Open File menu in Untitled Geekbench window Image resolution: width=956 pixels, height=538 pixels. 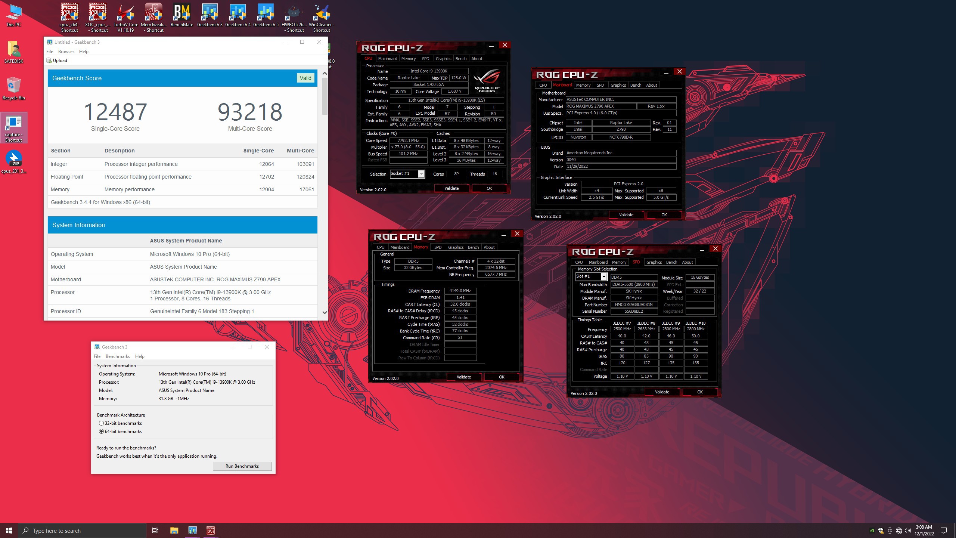tap(50, 52)
